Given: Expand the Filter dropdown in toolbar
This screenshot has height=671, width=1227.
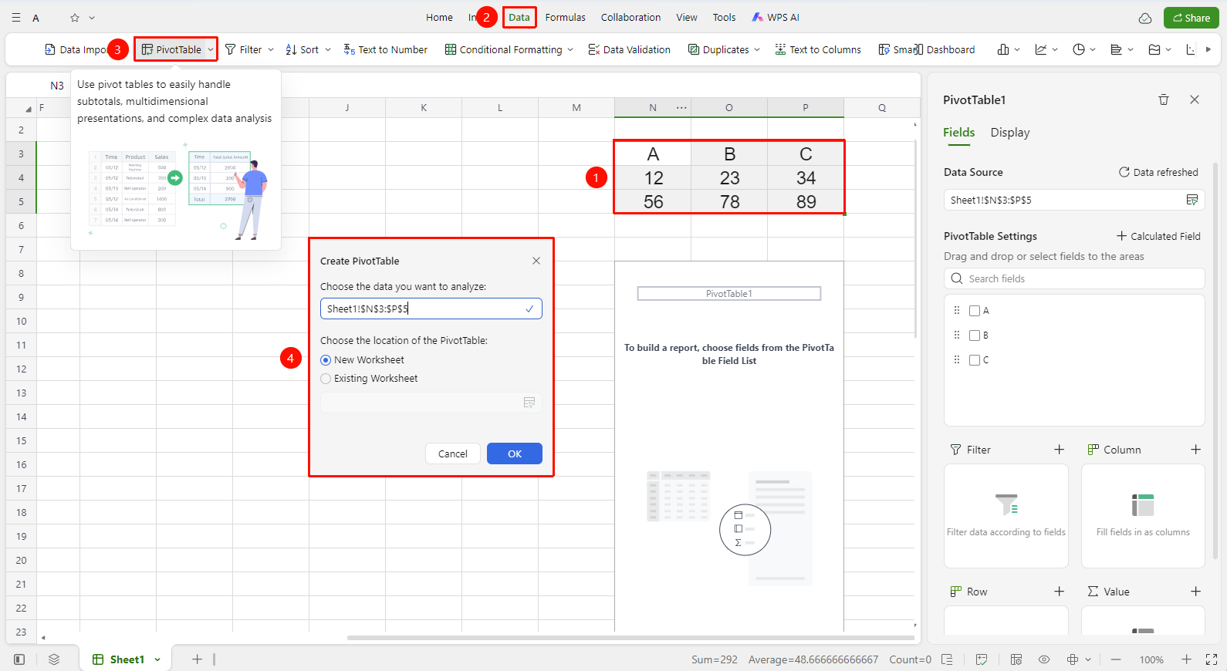Looking at the screenshot, I should [271, 49].
